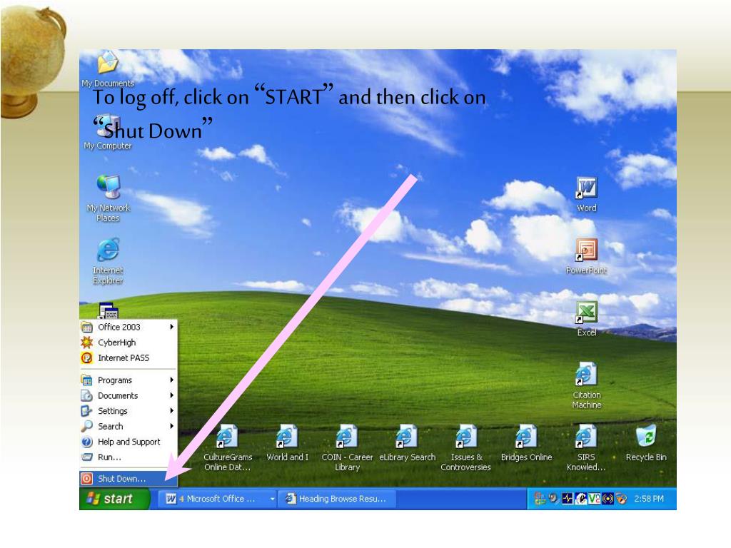The width and height of the screenshot is (731, 548).
Task: Open the PowerPoint desktop shortcut
Action: [x=587, y=257]
